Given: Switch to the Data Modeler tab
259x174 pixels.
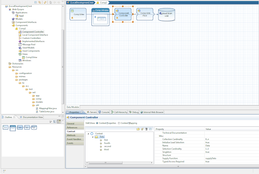Looking at the screenshot, I should 73,107.
